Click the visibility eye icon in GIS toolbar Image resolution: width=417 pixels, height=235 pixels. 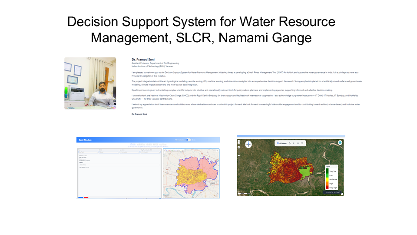294,143
